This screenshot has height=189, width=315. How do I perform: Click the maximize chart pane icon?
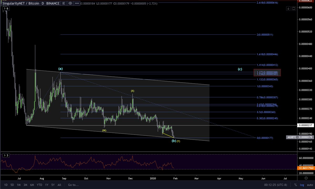point(293,8)
